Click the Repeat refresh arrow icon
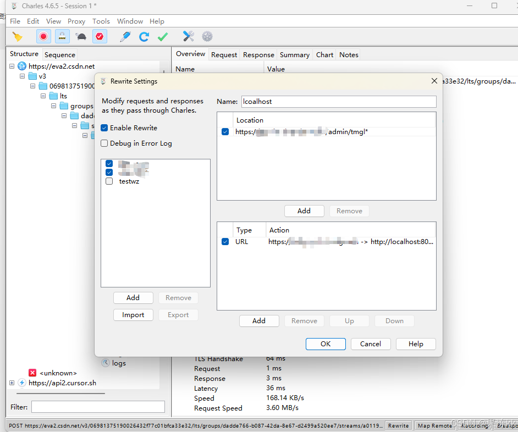Viewport: 518px width, 432px height. 144,37
